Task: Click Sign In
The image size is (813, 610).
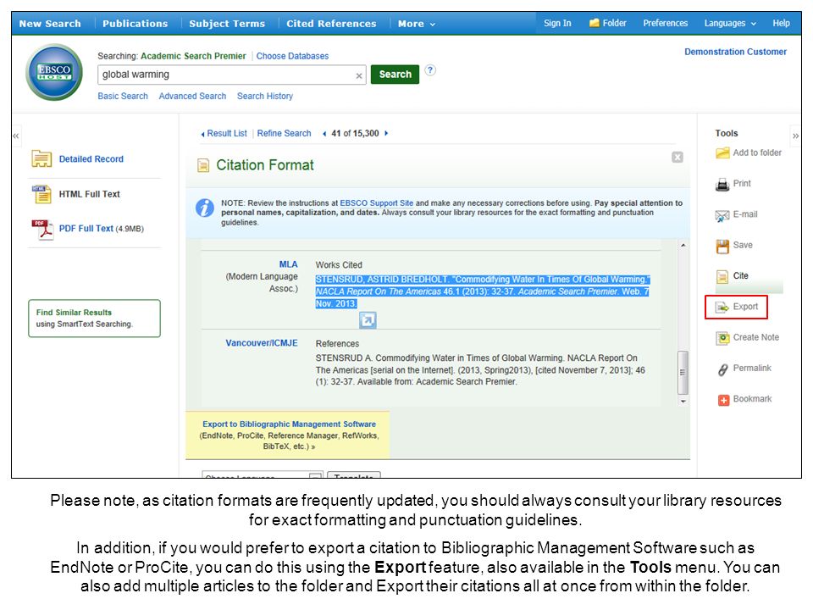Action: pos(557,23)
